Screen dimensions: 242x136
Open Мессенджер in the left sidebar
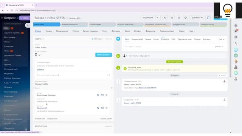coord(10,37)
